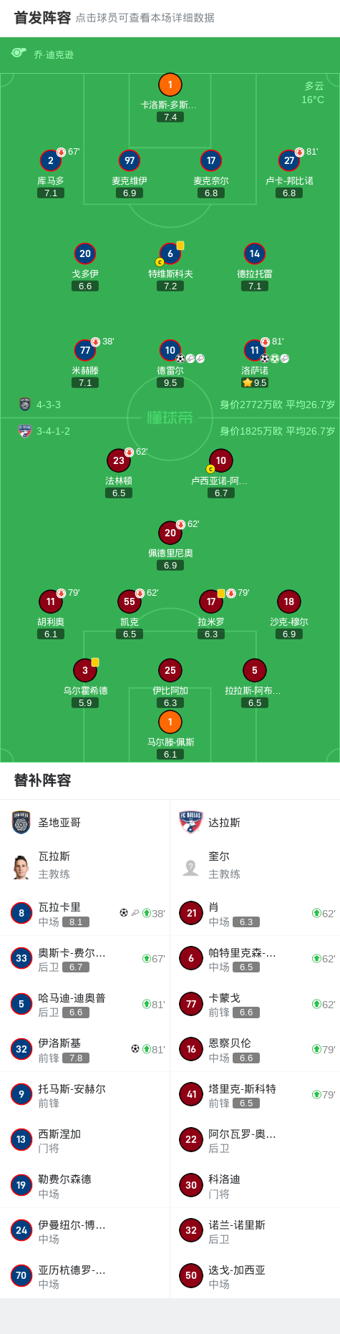The width and height of the screenshot is (340, 1334).
Task: Click the 3-4-1-2 formation label
Action: point(53,431)
